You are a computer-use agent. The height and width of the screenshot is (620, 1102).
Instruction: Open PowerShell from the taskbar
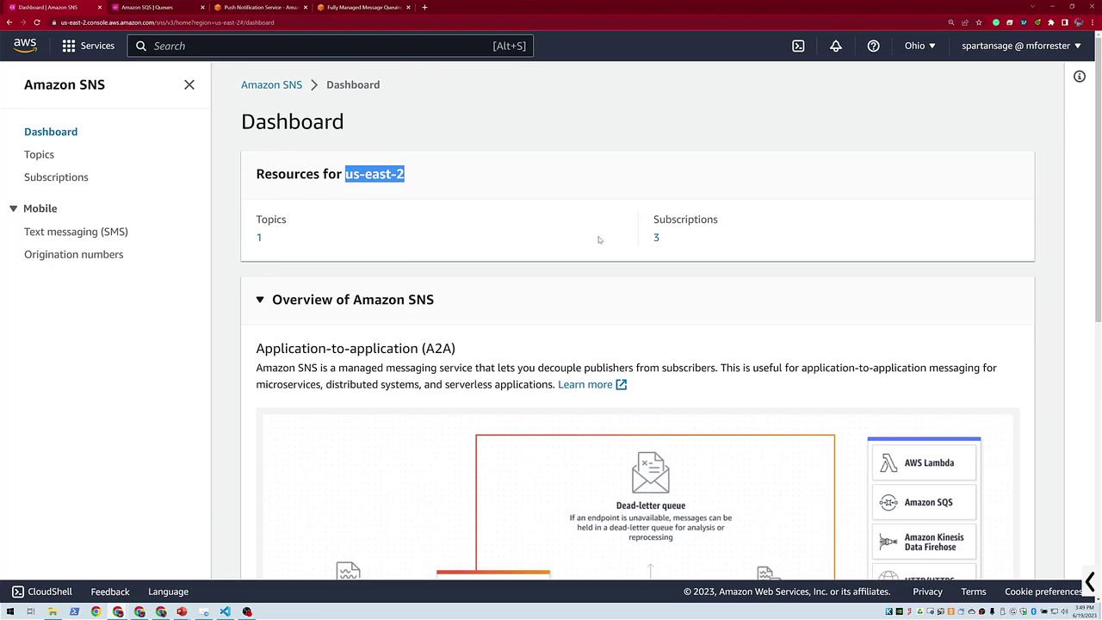coord(74,611)
